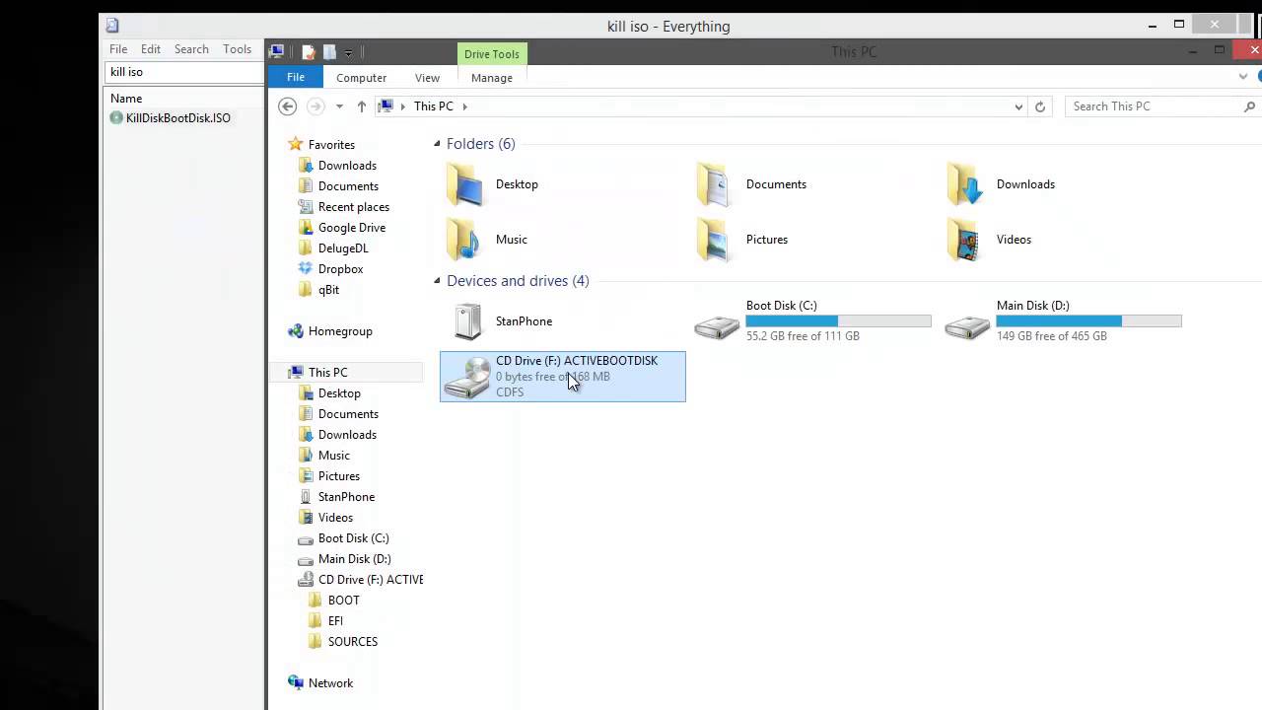Viewport: 1262px width, 710px height.
Task: Open the Tools menu in Everything window
Action: click(x=237, y=49)
